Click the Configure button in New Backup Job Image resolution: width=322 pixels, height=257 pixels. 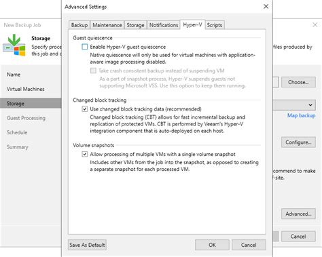298,142
